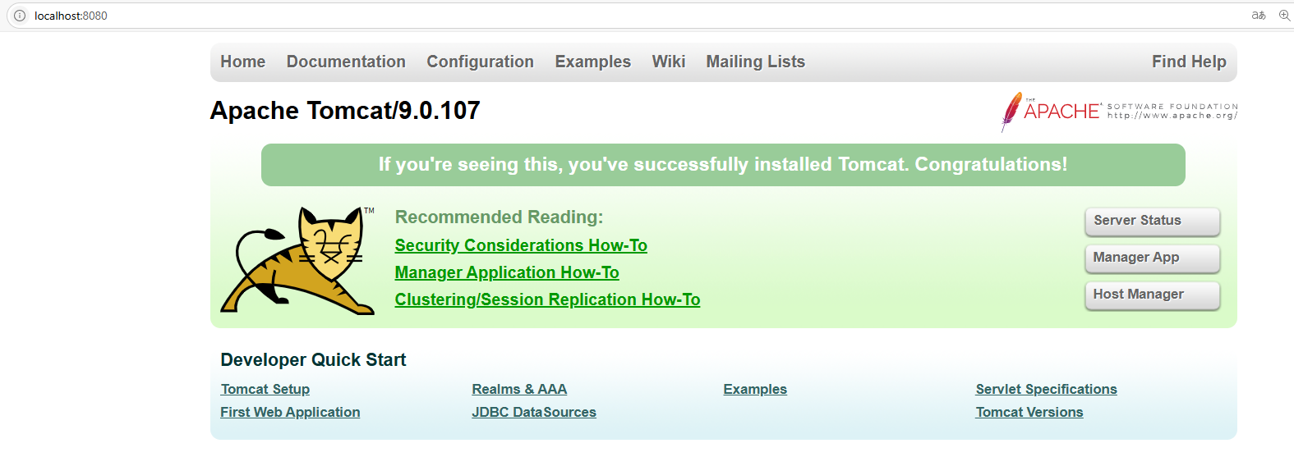Visit the Realms & AAA link
The height and width of the screenshot is (457, 1294).
pos(519,389)
